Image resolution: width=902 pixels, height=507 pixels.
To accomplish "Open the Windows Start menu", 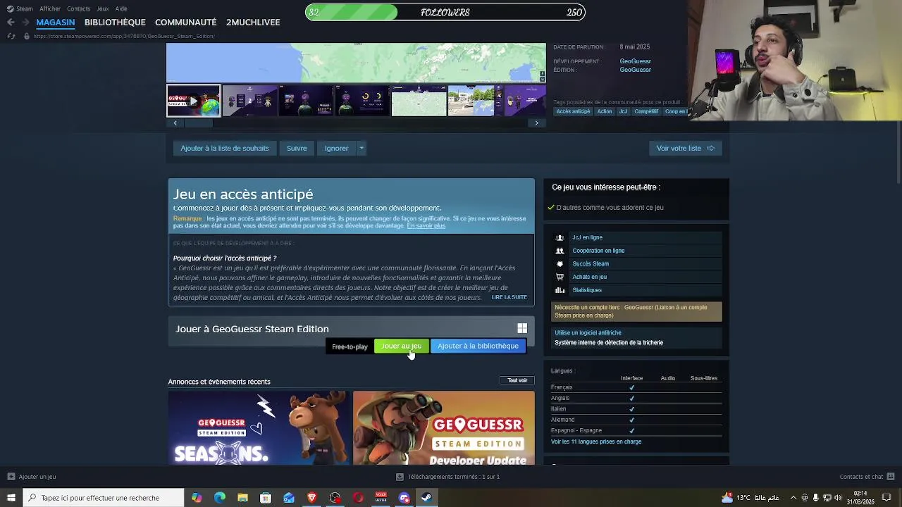I will pyautogui.click(x=11, y=498).
